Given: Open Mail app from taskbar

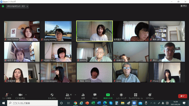Looking at the screenshot, I should click(x=140, y=103).
